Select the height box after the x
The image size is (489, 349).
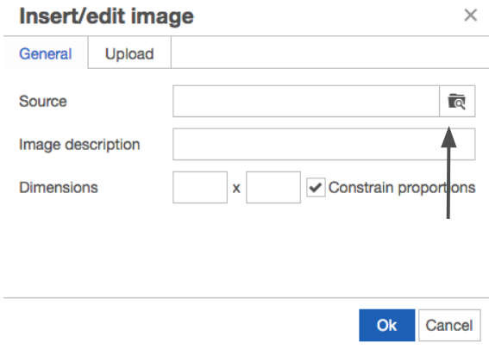click(273, 187)
